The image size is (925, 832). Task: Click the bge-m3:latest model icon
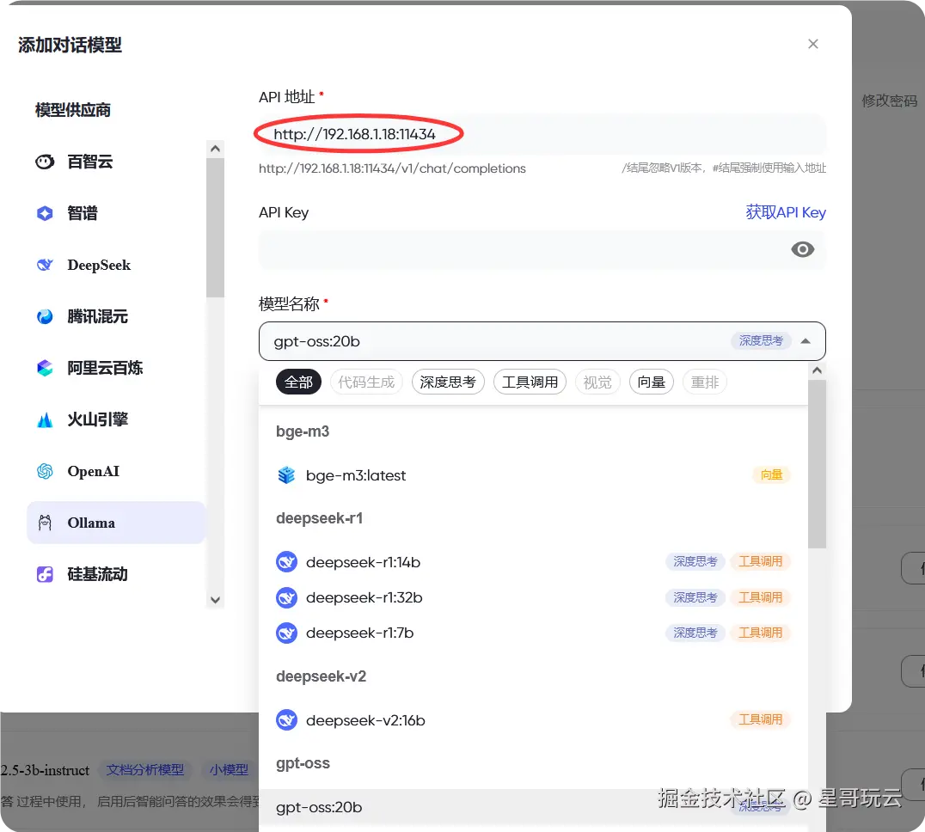coord(287,474)
